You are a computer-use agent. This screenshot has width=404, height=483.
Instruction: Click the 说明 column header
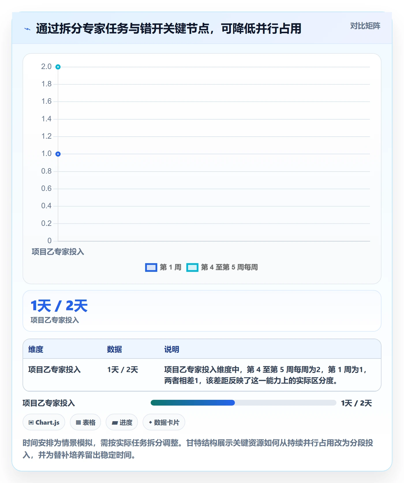click(172, 349)
